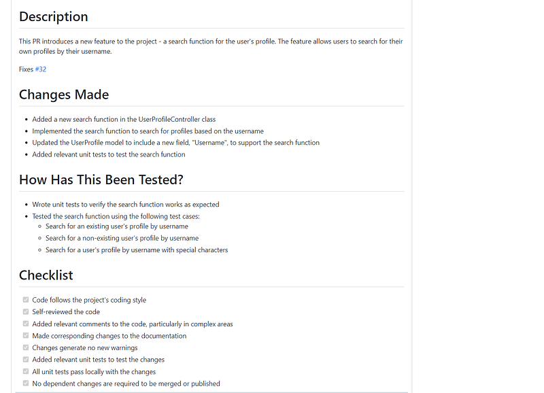The height and width of the screenshot is (393, 544).
Task: Toggle 'All unit tests pass locally' checkbox
Action: click(x=26, y=371)
